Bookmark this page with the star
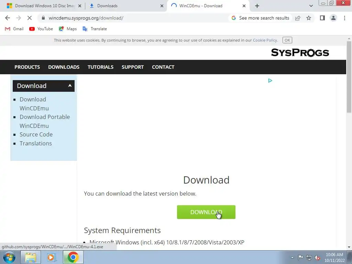This screenshot has width=352, height=264. (309, 18)
